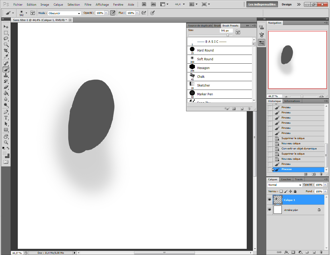Viewport: 330px width, 255px height.
Task: Click the Clone Stamp tool
Action: [x=6, y=75]
